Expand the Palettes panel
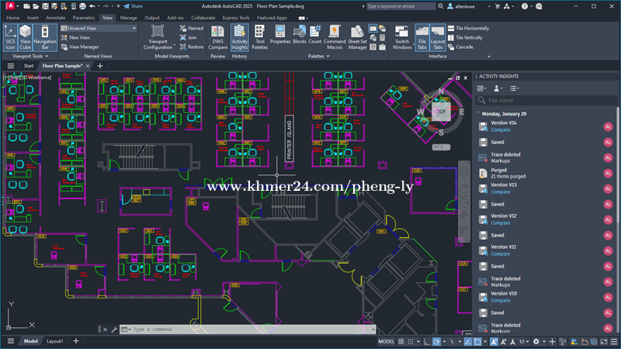The height and width of the screenshot is (349, 621). click(x=318, y=56)
